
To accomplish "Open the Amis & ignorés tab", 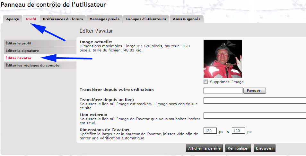I will pos(186,19).
